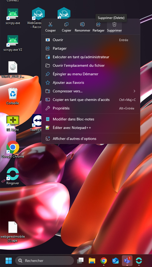The width and height of the screenshot is (152, 267).
Task: Select the second teal hexagon desktop shortcut
Action: point(64,13)
